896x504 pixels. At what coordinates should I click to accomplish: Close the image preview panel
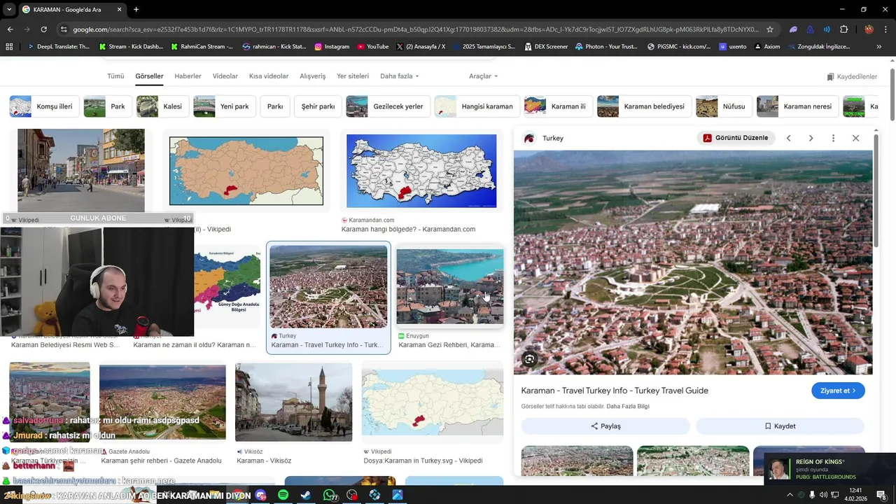coord(855,138)
